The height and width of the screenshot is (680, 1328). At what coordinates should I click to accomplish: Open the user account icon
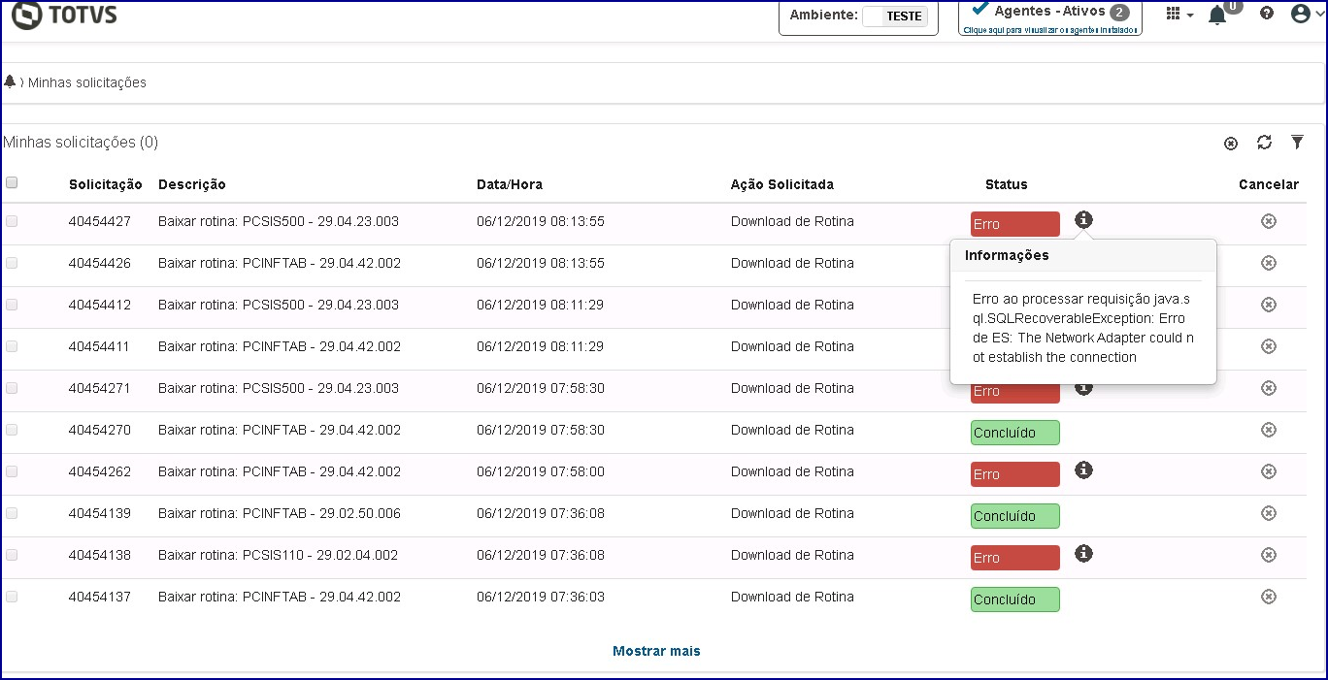click(x=1301, y=14)
